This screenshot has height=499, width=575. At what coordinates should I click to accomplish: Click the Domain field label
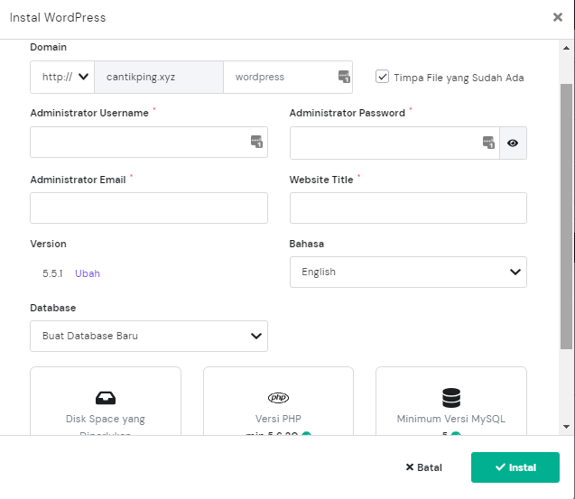coord(49,47)
